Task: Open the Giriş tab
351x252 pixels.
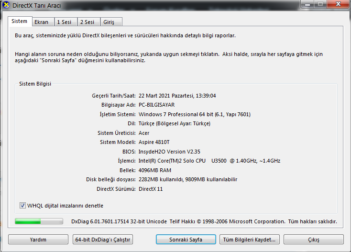Action: click(x=111, y=22)
